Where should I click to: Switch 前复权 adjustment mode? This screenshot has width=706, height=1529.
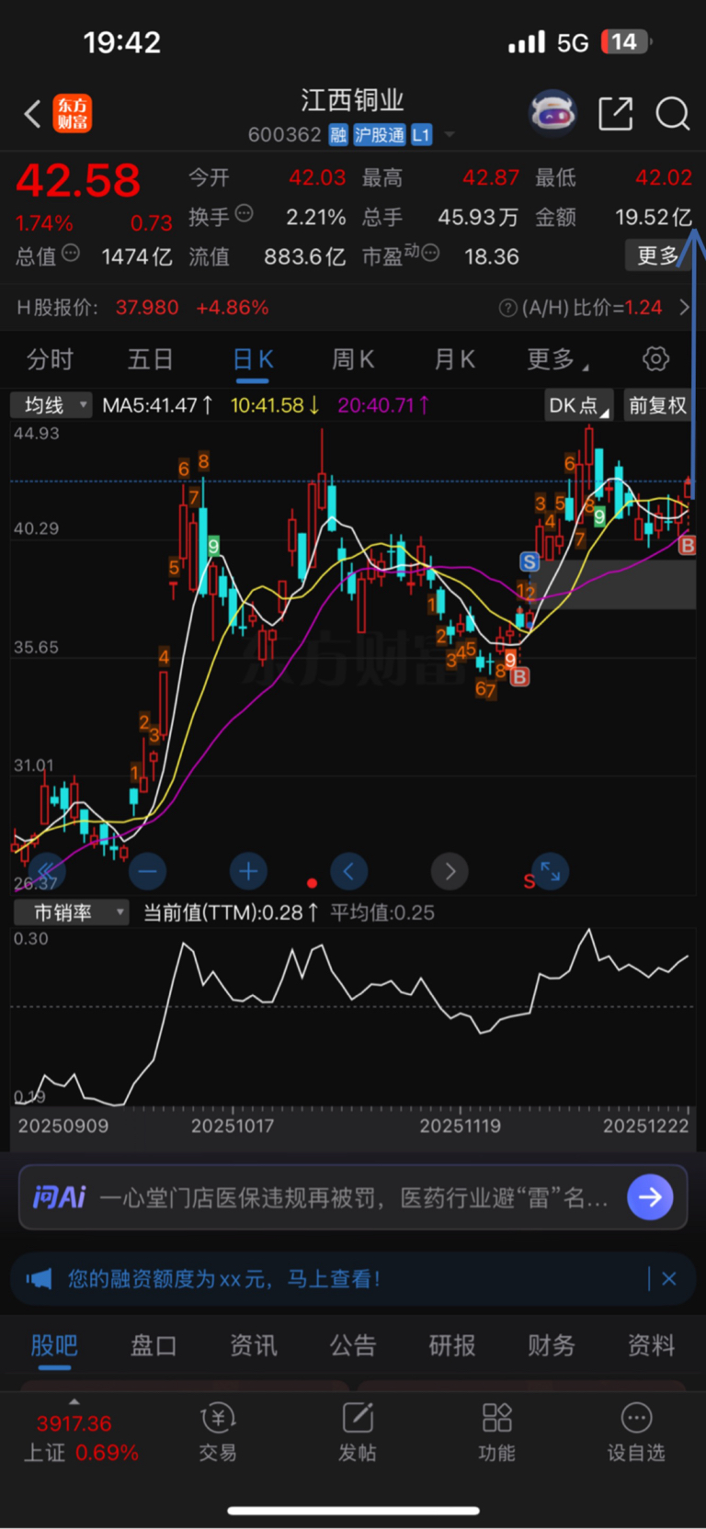[657, 405]
